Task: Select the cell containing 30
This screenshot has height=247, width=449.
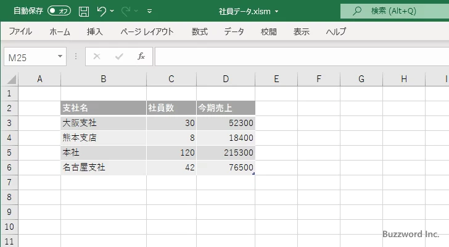Action: pyautogui.click(x=171, y=123)
